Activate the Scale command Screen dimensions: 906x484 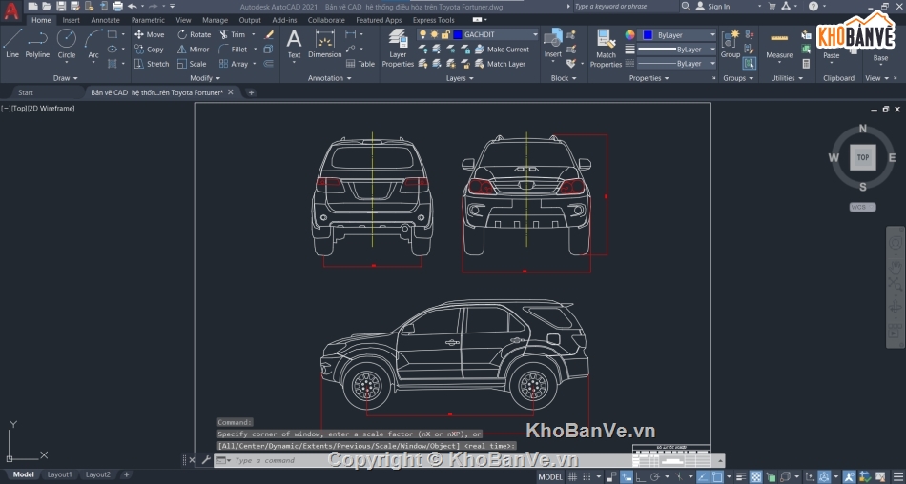tap(192, 64)
